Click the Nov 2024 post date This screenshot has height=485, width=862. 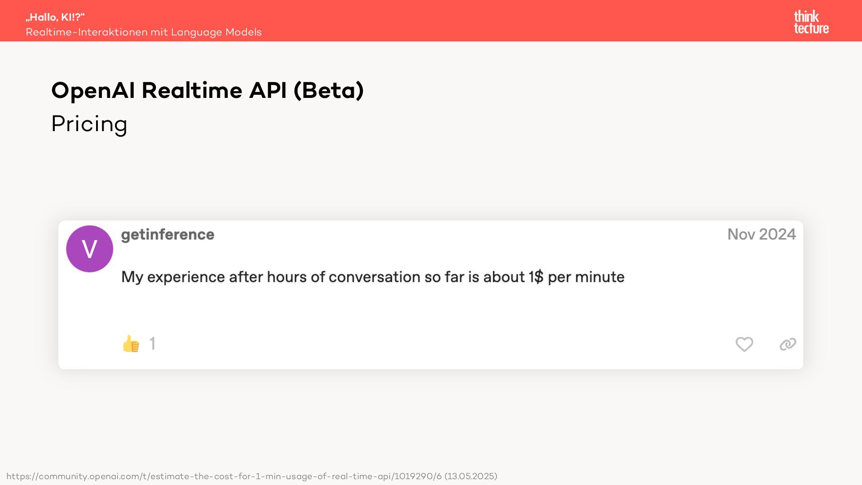(761, 234)
